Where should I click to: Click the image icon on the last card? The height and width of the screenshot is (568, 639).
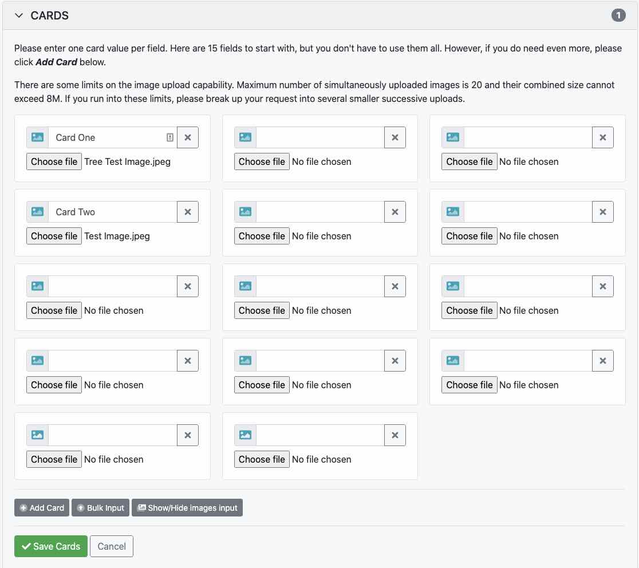[245, 435]
